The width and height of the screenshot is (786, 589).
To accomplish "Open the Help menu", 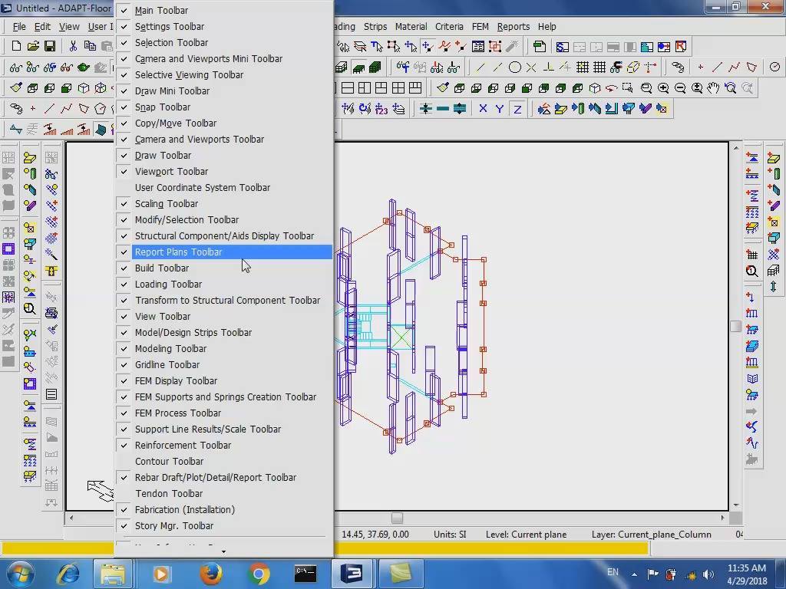I will (x=547, y=27).
